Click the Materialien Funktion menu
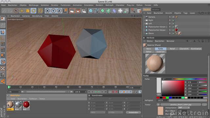 pos(33,99)
